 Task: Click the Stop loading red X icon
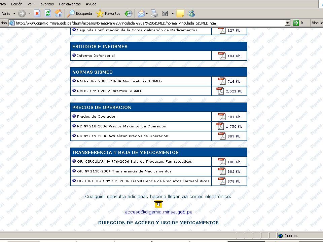(x=37, y=13)
